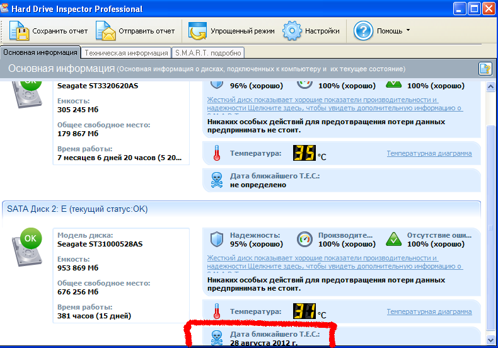Click the vertical scrollbar thumb
This screenshot has height=348, width=498.
pos(490,228)
